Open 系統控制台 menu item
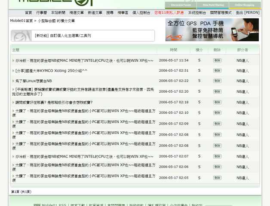270x206 pixels. [197, 13]
